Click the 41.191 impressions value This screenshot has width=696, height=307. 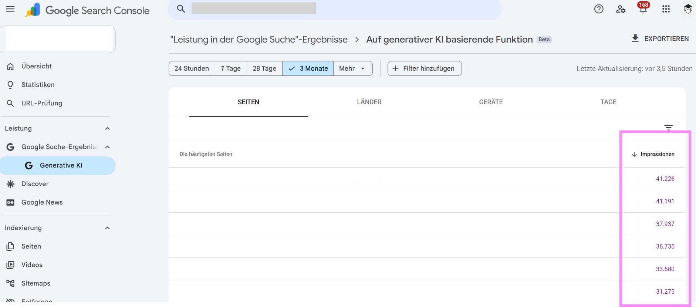click(665, 201)
